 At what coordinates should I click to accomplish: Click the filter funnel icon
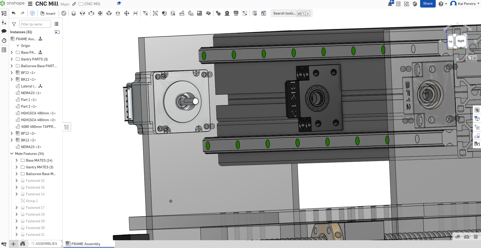pos(14,24)
